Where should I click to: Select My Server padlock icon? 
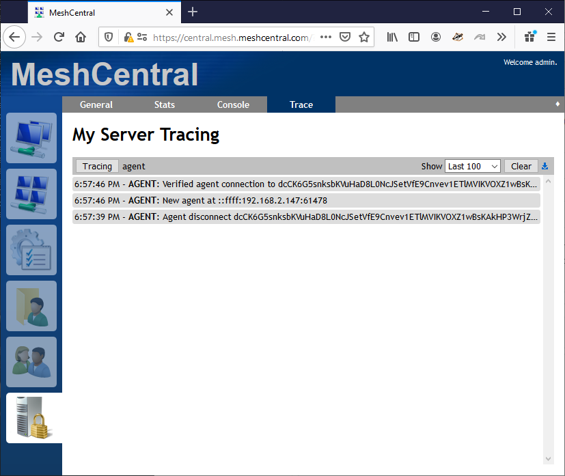(x=34, y=418)
